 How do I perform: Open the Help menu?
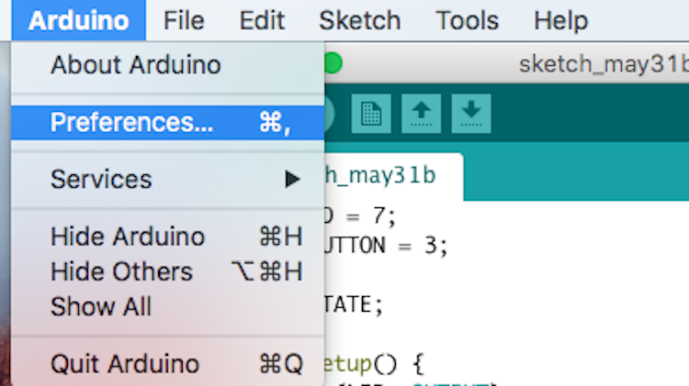click(x=560, y=20)
